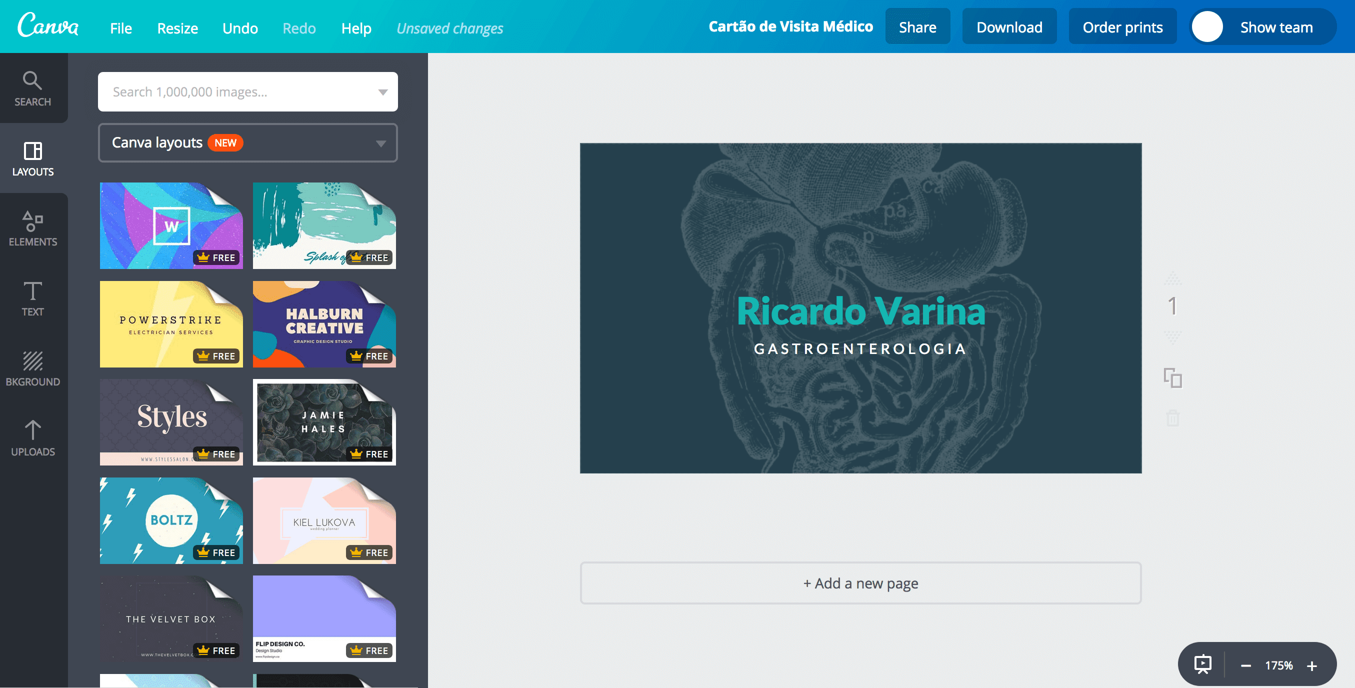
Task: Zoom in with the plus icon
Action: (1312, 666)
